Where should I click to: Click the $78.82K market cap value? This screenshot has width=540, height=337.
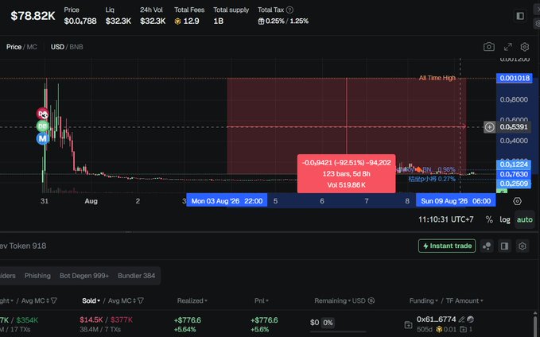click(33, 16)
